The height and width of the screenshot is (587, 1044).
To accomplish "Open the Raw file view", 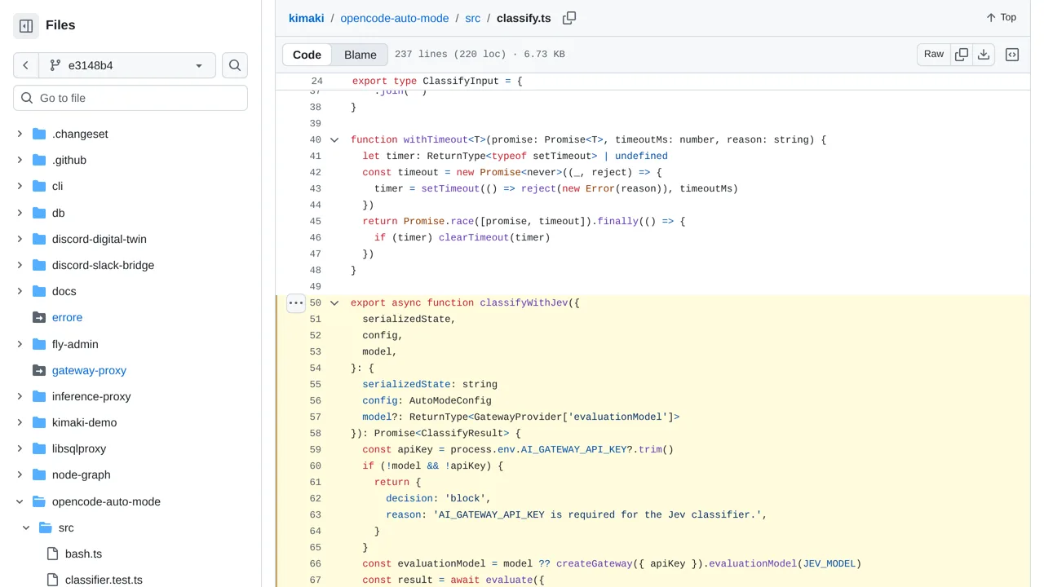I will [x=934, y=55].
